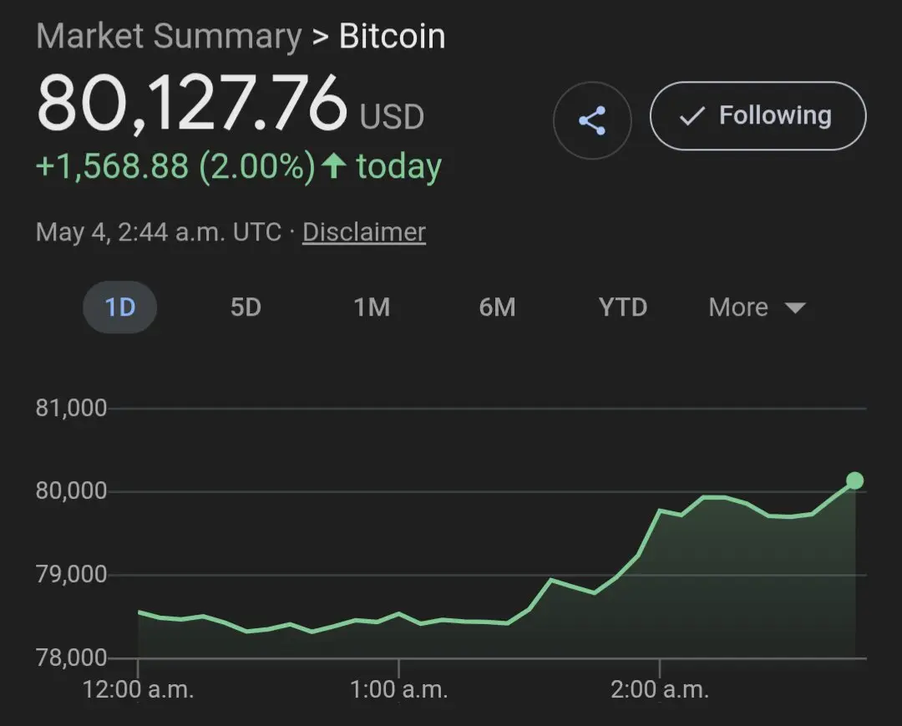
Task: Click the checkmark in the Following button
Action: 692,115
